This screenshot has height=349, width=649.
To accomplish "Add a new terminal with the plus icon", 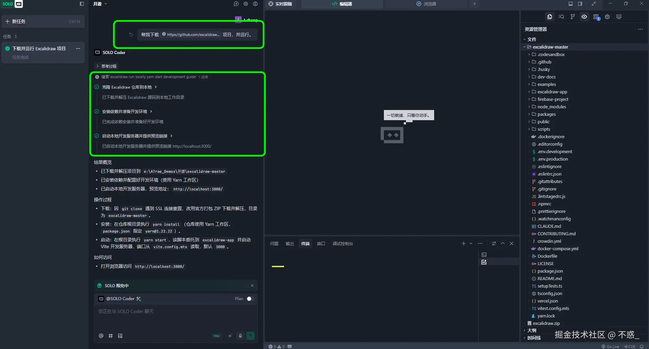I will click(464, 243).
